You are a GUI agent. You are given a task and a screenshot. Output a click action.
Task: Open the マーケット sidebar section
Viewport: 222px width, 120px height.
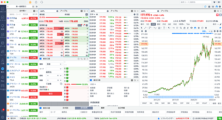[3, 18]
